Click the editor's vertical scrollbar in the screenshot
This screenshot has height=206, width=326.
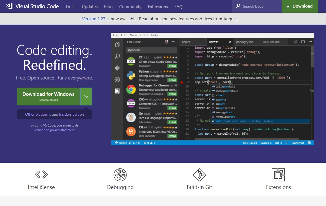pyautogui.click(x=312, y=57)
